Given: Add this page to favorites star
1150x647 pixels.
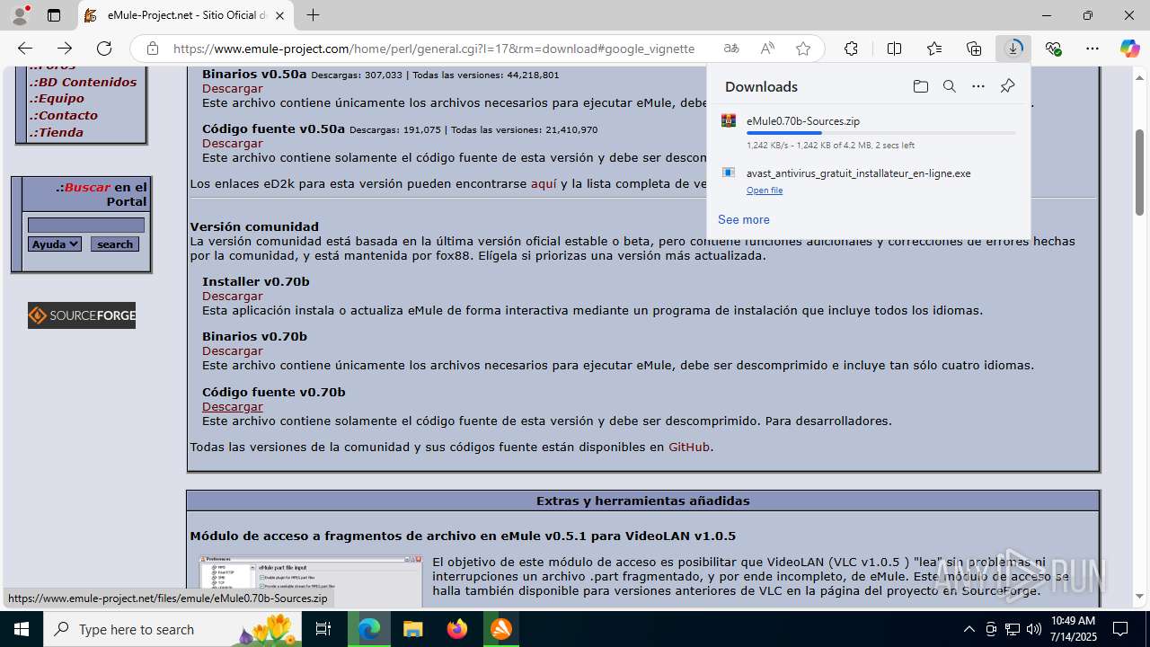Looking at the screenshot, I should [x=803, y=49].
